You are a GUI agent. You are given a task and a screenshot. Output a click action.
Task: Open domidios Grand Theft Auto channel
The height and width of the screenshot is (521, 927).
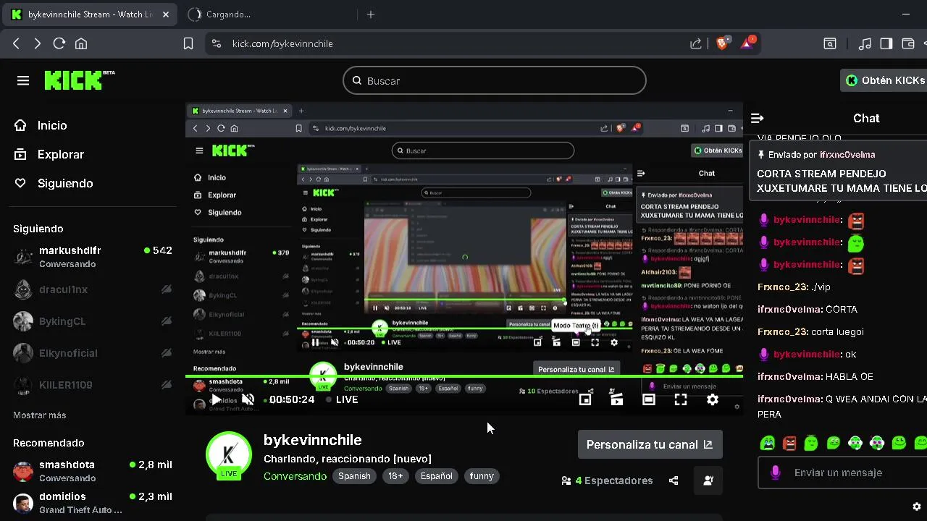[x=93, y=503]
